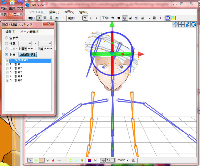
Task: Click the 任意 range start input field
Action: pos(25,44)
